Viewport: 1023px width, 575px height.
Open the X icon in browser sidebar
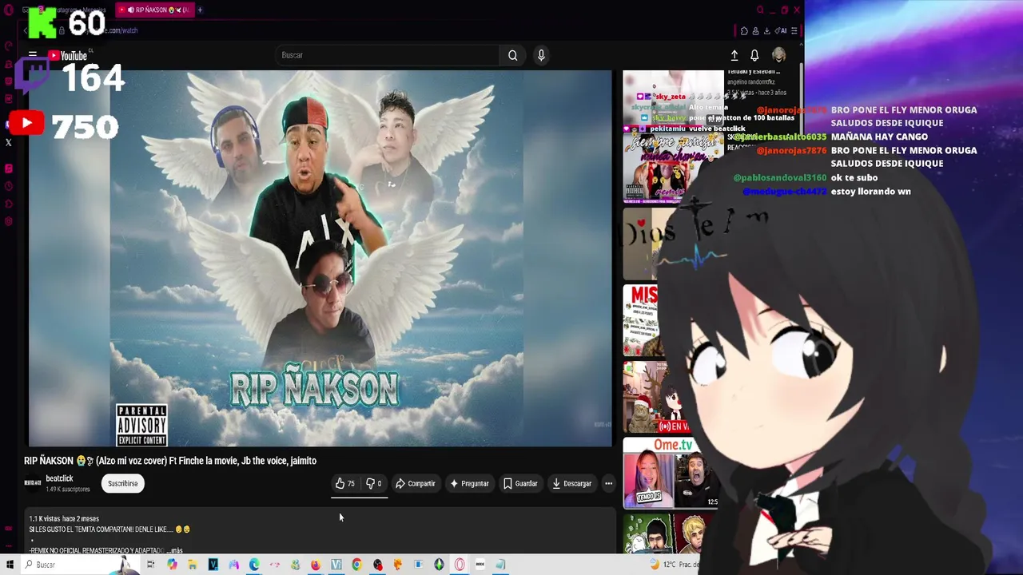(x=9, y=142)
